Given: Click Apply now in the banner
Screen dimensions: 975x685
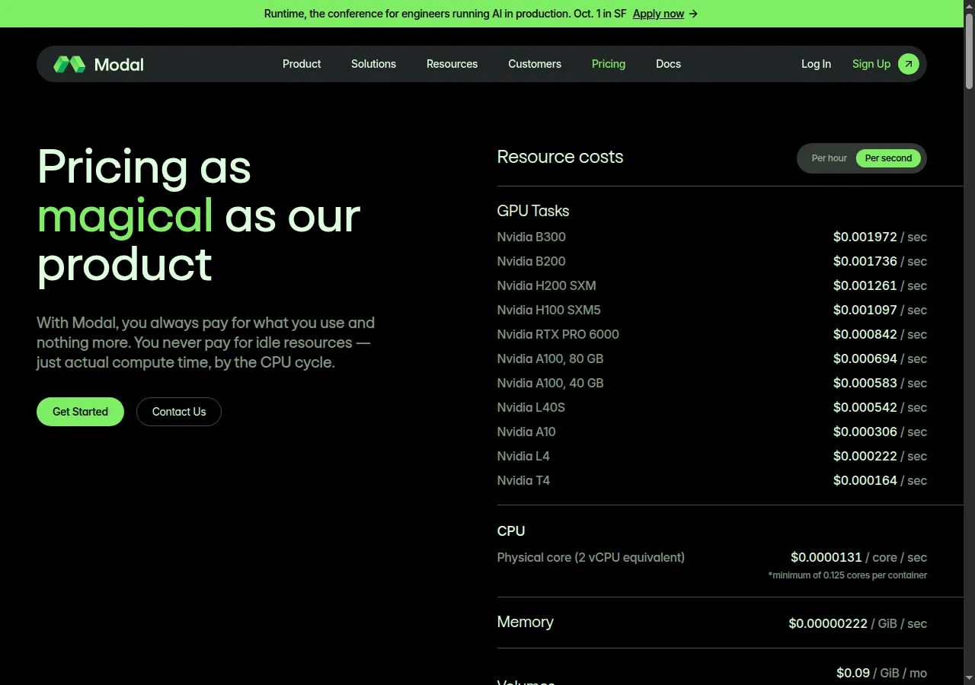Looking at the screenshot, I should (x=658, y=14).
